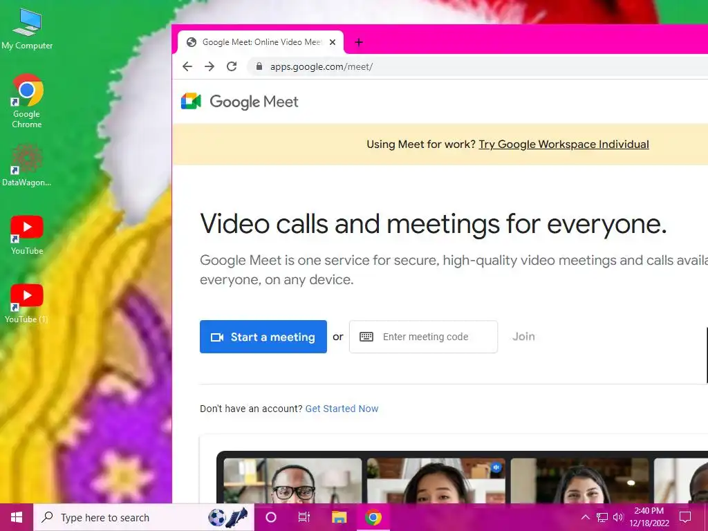Open Cortana from taskbar

click(271, 517)
